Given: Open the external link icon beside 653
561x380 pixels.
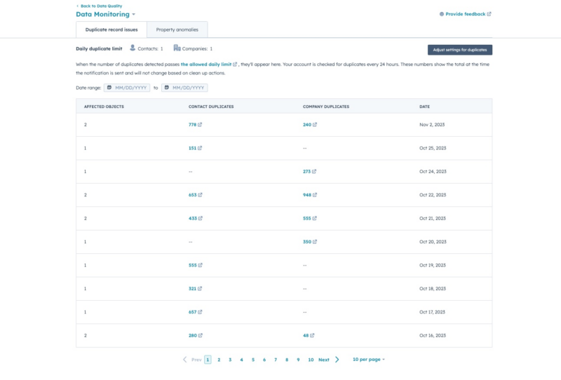Looking at the screenshot, I should [x=201, y=195].
